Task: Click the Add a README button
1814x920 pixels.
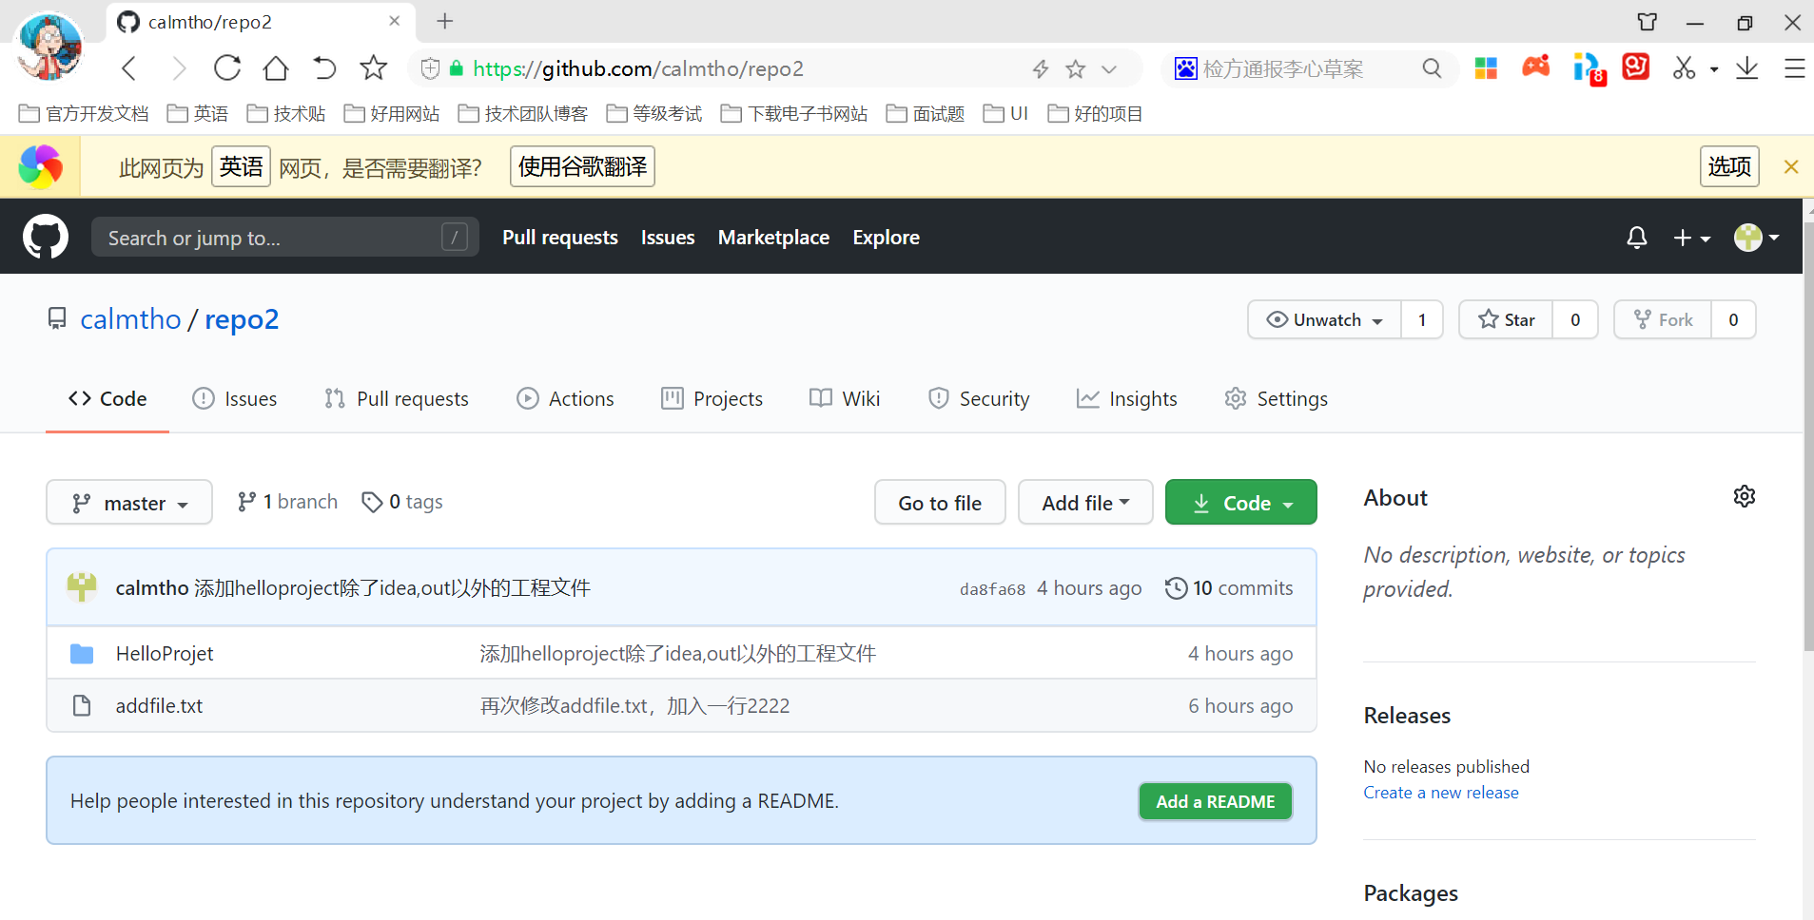Action: [x=1215, y=800]
